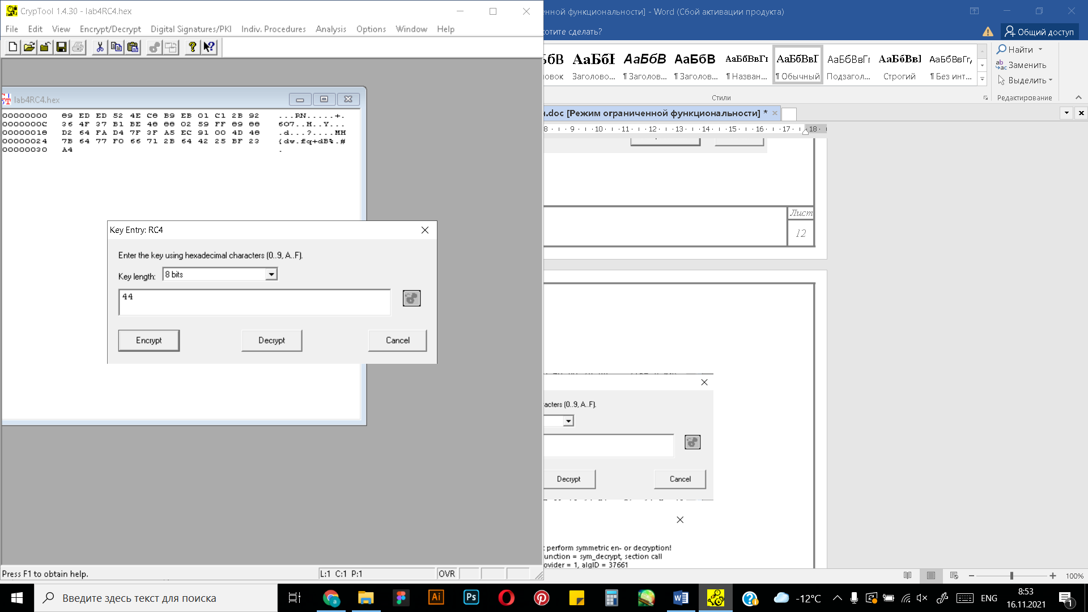Screen dimensions: 1088x612
Task: Open Word document tabs list dropdown
Action: (x=1066, y=113)
